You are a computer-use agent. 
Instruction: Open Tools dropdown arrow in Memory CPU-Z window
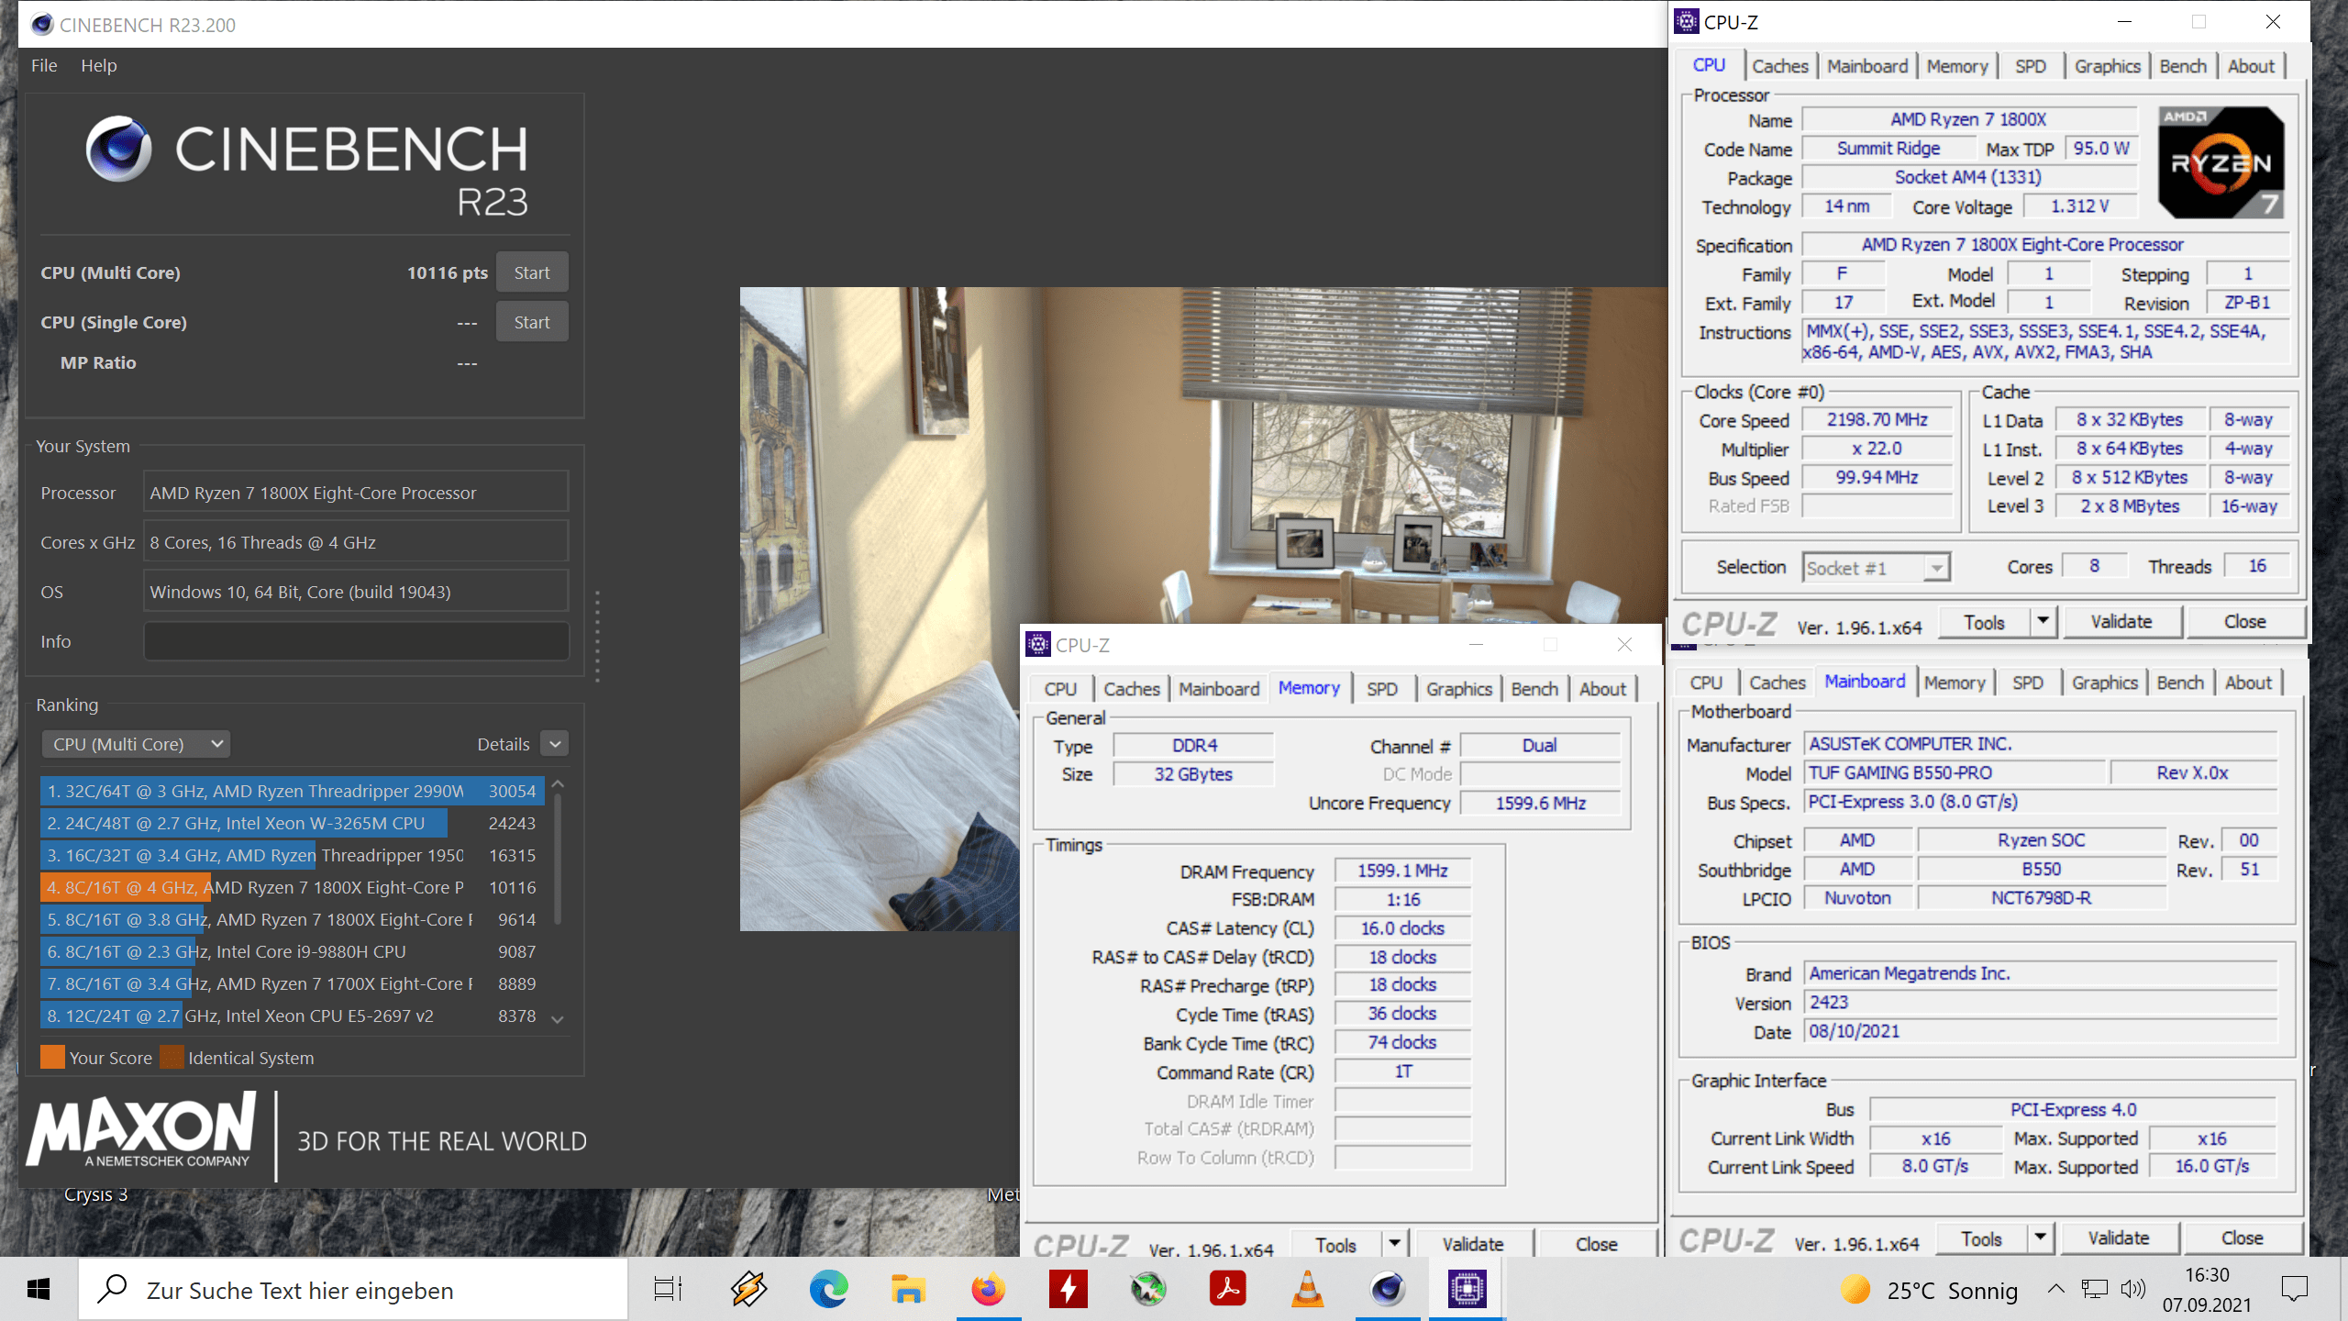click(1394, 1243)
